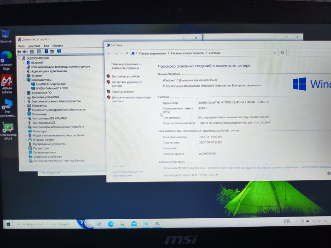331x248 pixels.
Task: Click Панель управления in the breadcrumb path
Action: pyautogui.click(x=153, y=53)
